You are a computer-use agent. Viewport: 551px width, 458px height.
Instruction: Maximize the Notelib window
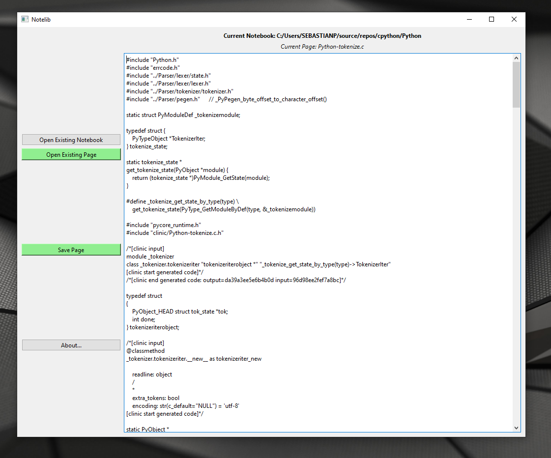tap(492, 19)
